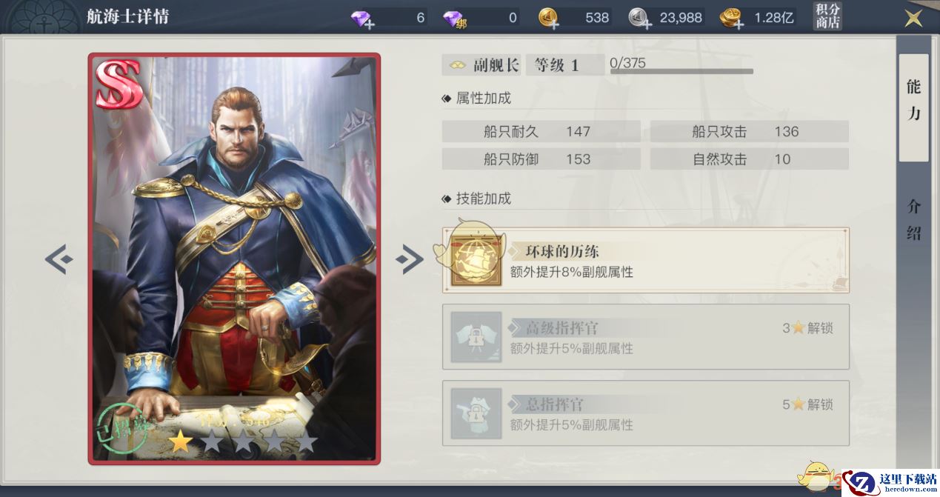Tap the silver coin currency icon
940x497 pixels.
(640, 19)
